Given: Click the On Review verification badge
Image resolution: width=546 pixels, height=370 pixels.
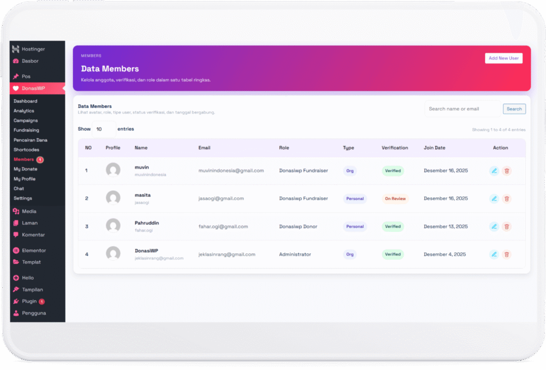Looking at the screenshot, I should pos(395,199).
